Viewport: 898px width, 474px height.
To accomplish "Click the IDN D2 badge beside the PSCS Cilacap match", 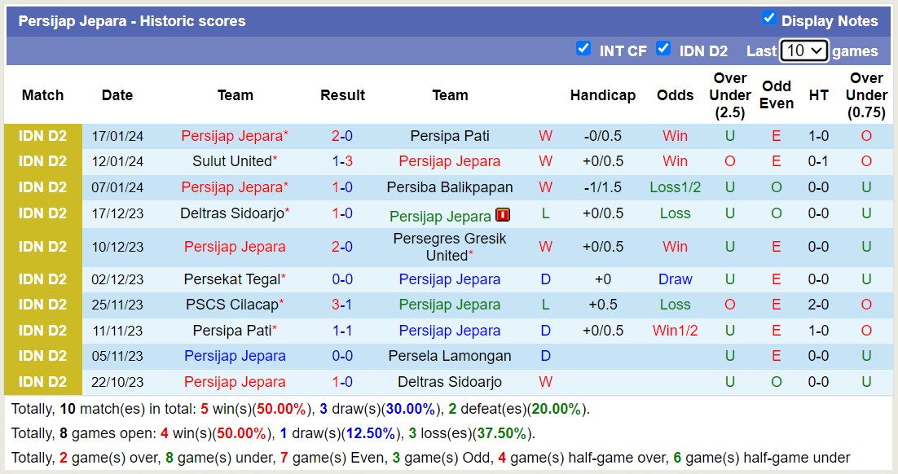I will point(42,305).
